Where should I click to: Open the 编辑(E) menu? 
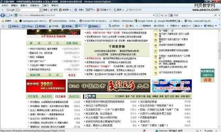coord(14,6)
